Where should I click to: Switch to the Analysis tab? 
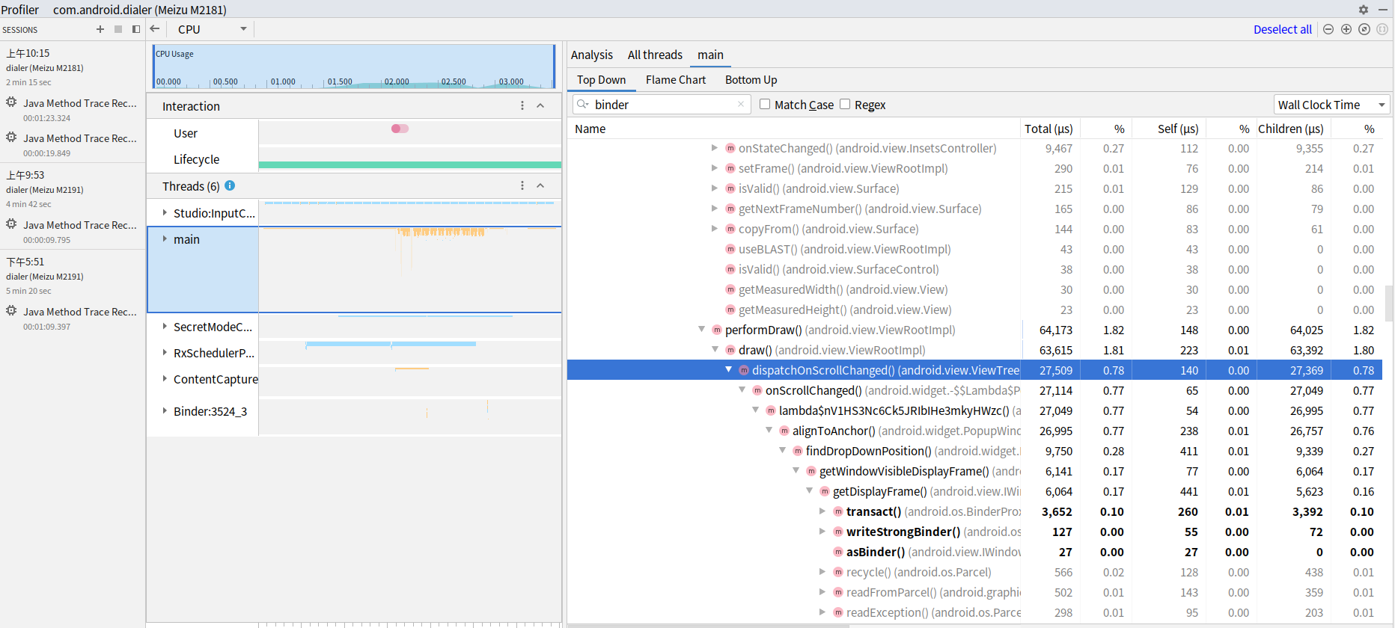[592, 55]
